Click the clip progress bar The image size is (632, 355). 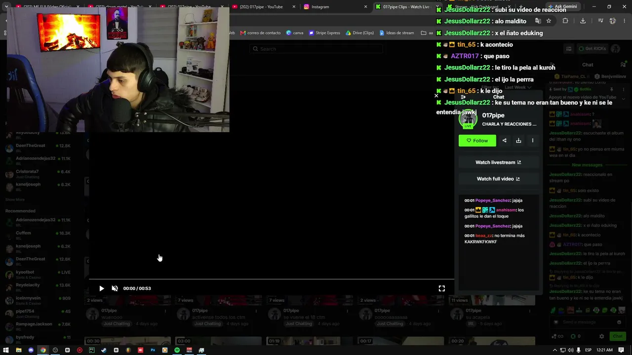[271, 279]
